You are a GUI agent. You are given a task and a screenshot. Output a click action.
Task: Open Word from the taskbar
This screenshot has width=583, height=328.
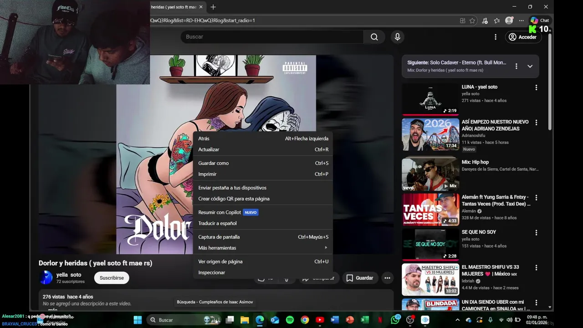click(x=335, y=320)
